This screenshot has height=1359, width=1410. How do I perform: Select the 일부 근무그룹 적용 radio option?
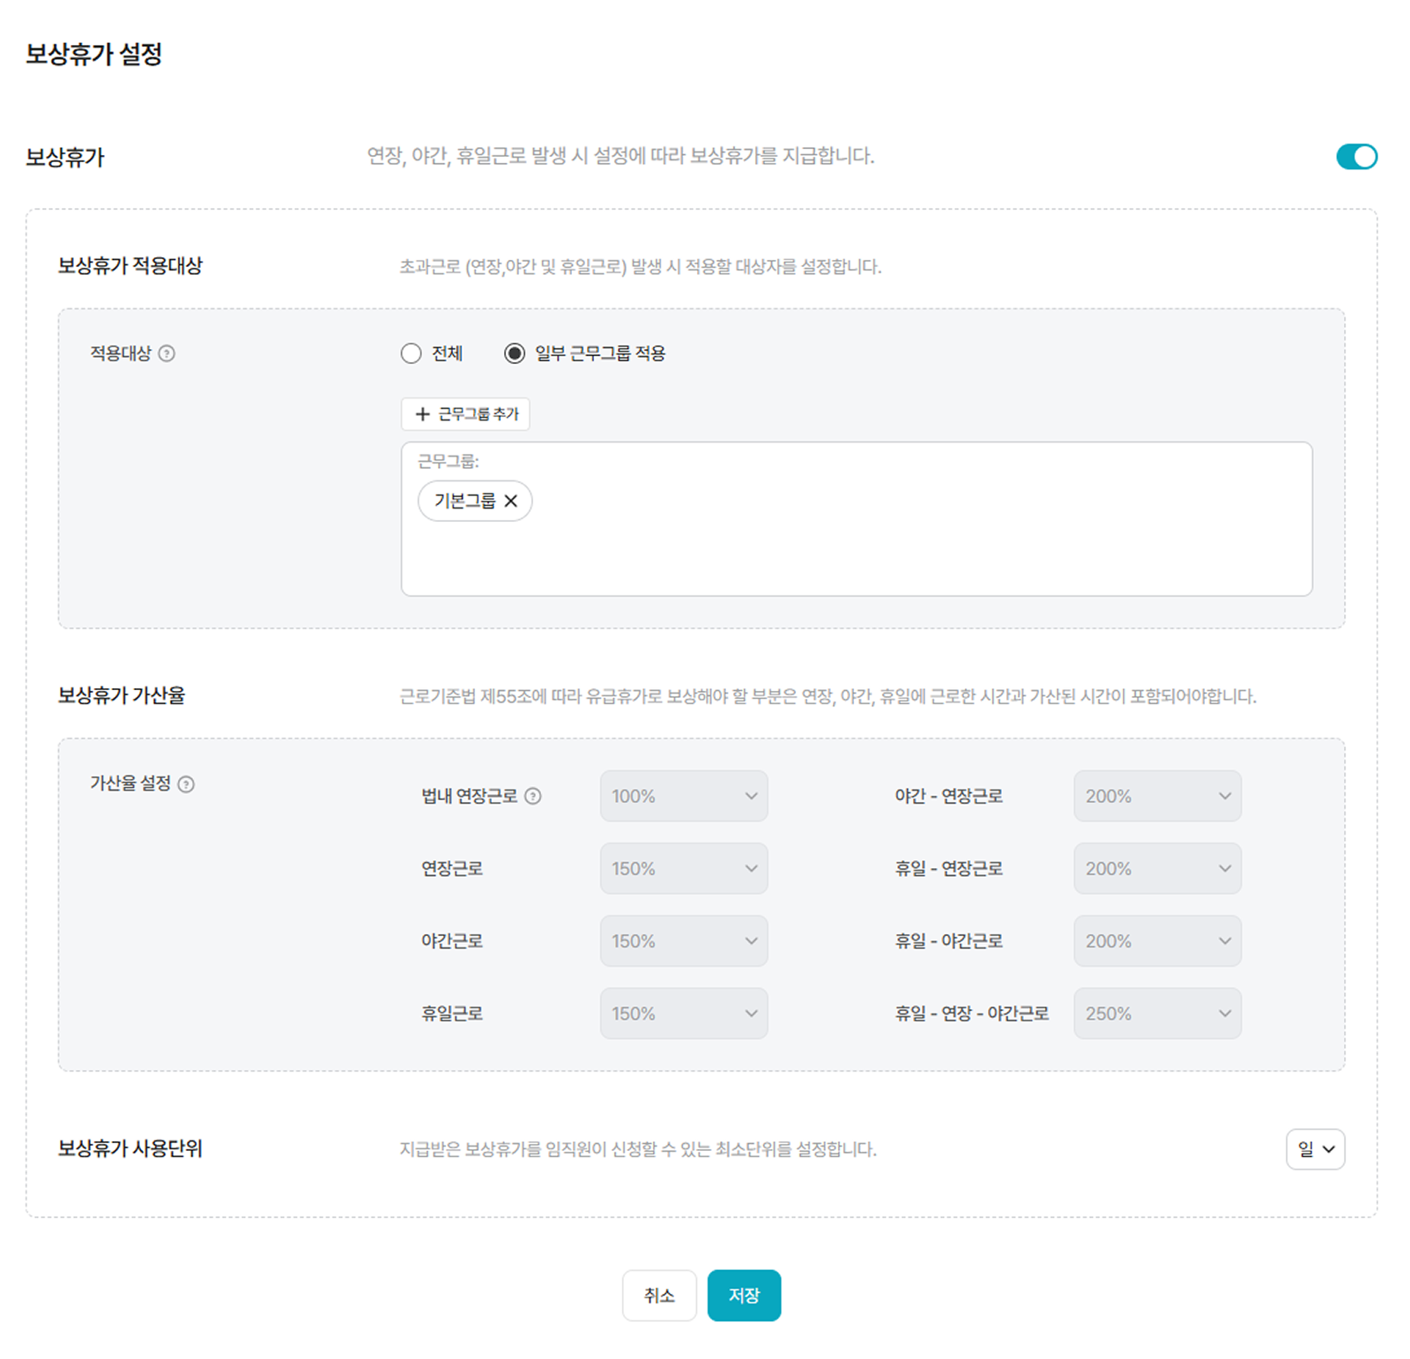click(515, 353)
